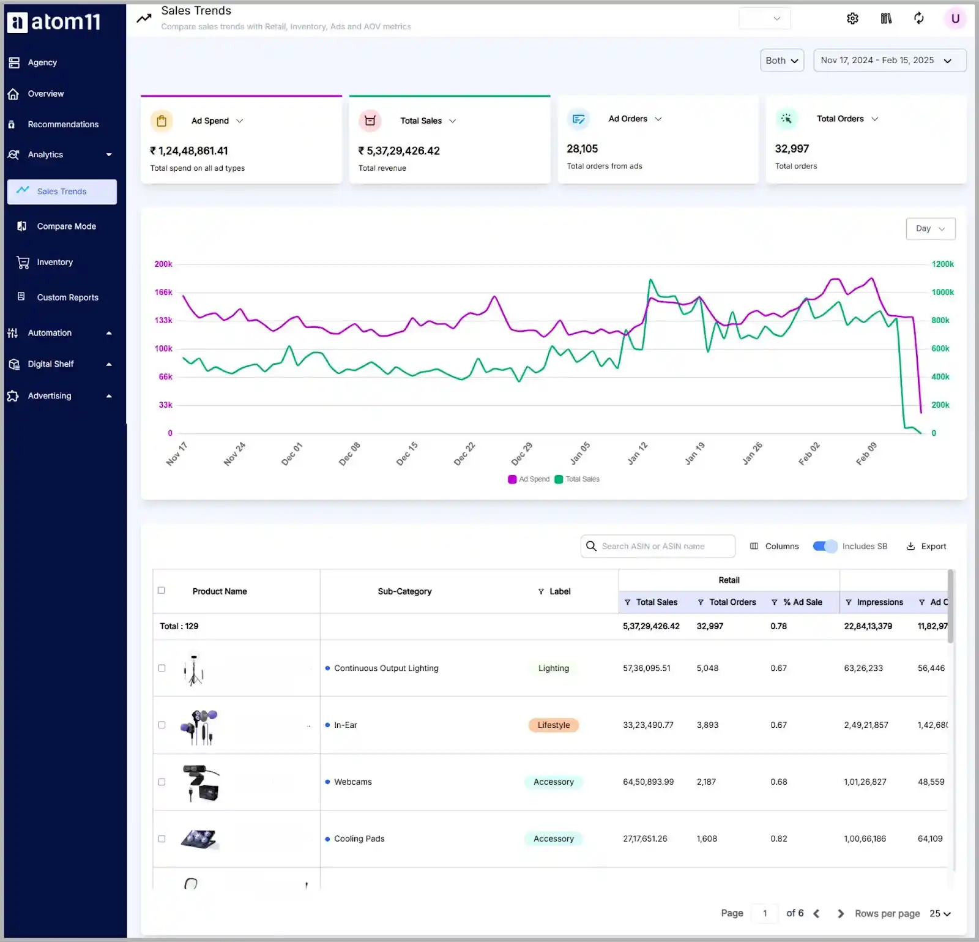Export the products table
Viewport: 979px width, 942px height.
point(926,546)
